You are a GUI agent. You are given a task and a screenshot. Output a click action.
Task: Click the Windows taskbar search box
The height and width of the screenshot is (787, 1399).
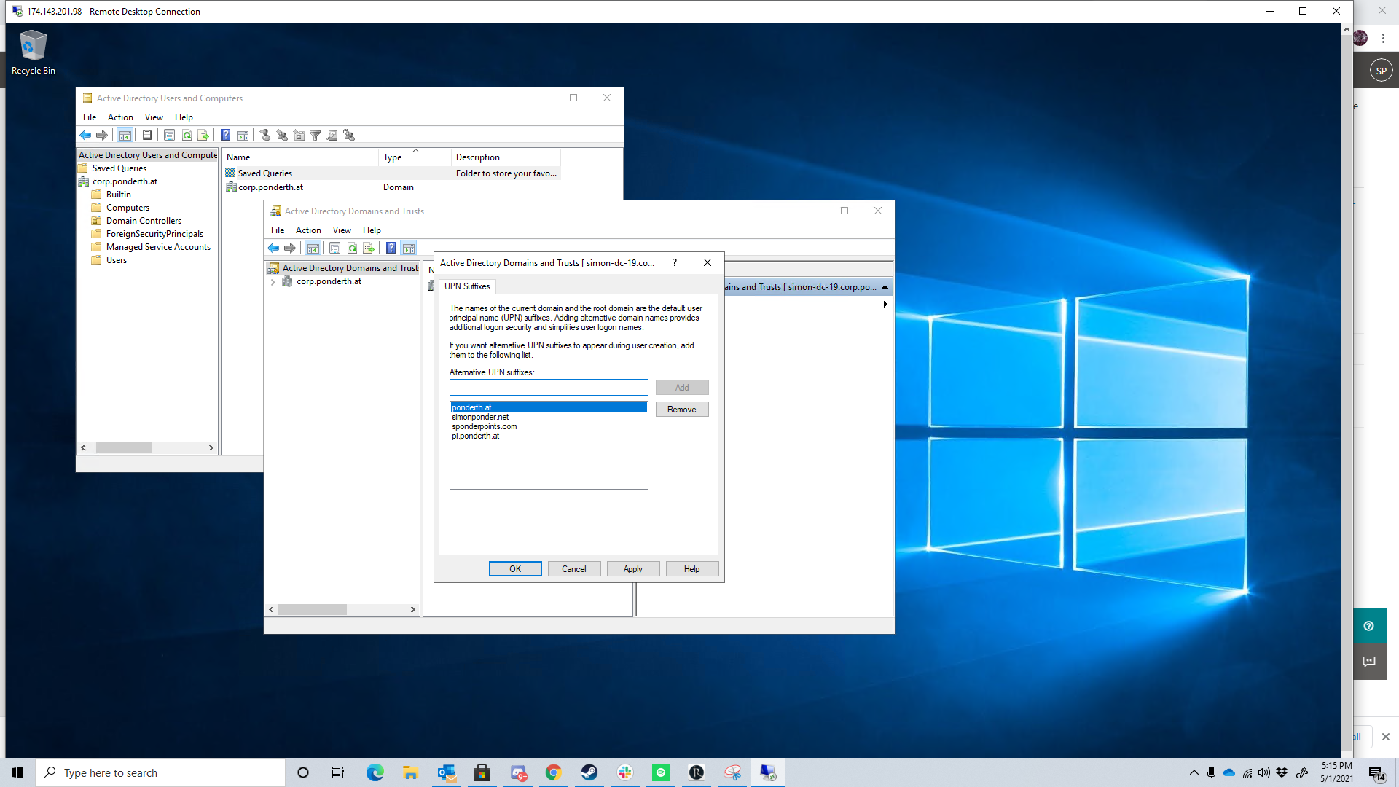tap(160, 772)
